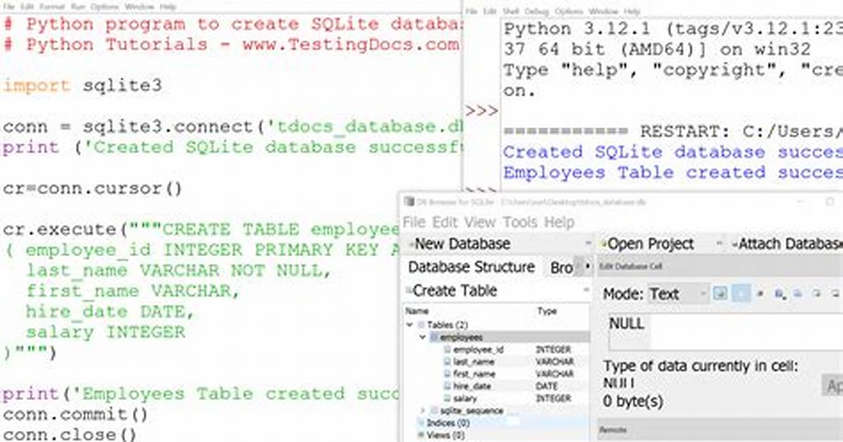Open Options menu in IDLE editor window
The image size is (843, 442).
[x=104, y=7]
